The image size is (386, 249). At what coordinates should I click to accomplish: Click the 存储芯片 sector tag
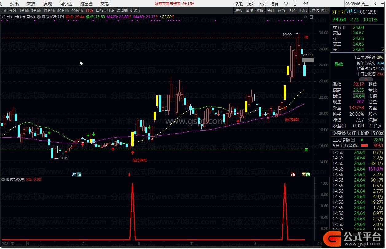(x=353, y=12)
